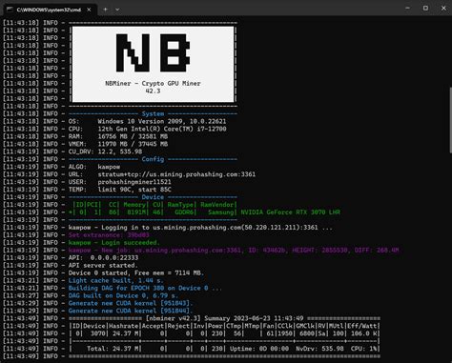Click the 'Config' section header

(153, 159)
